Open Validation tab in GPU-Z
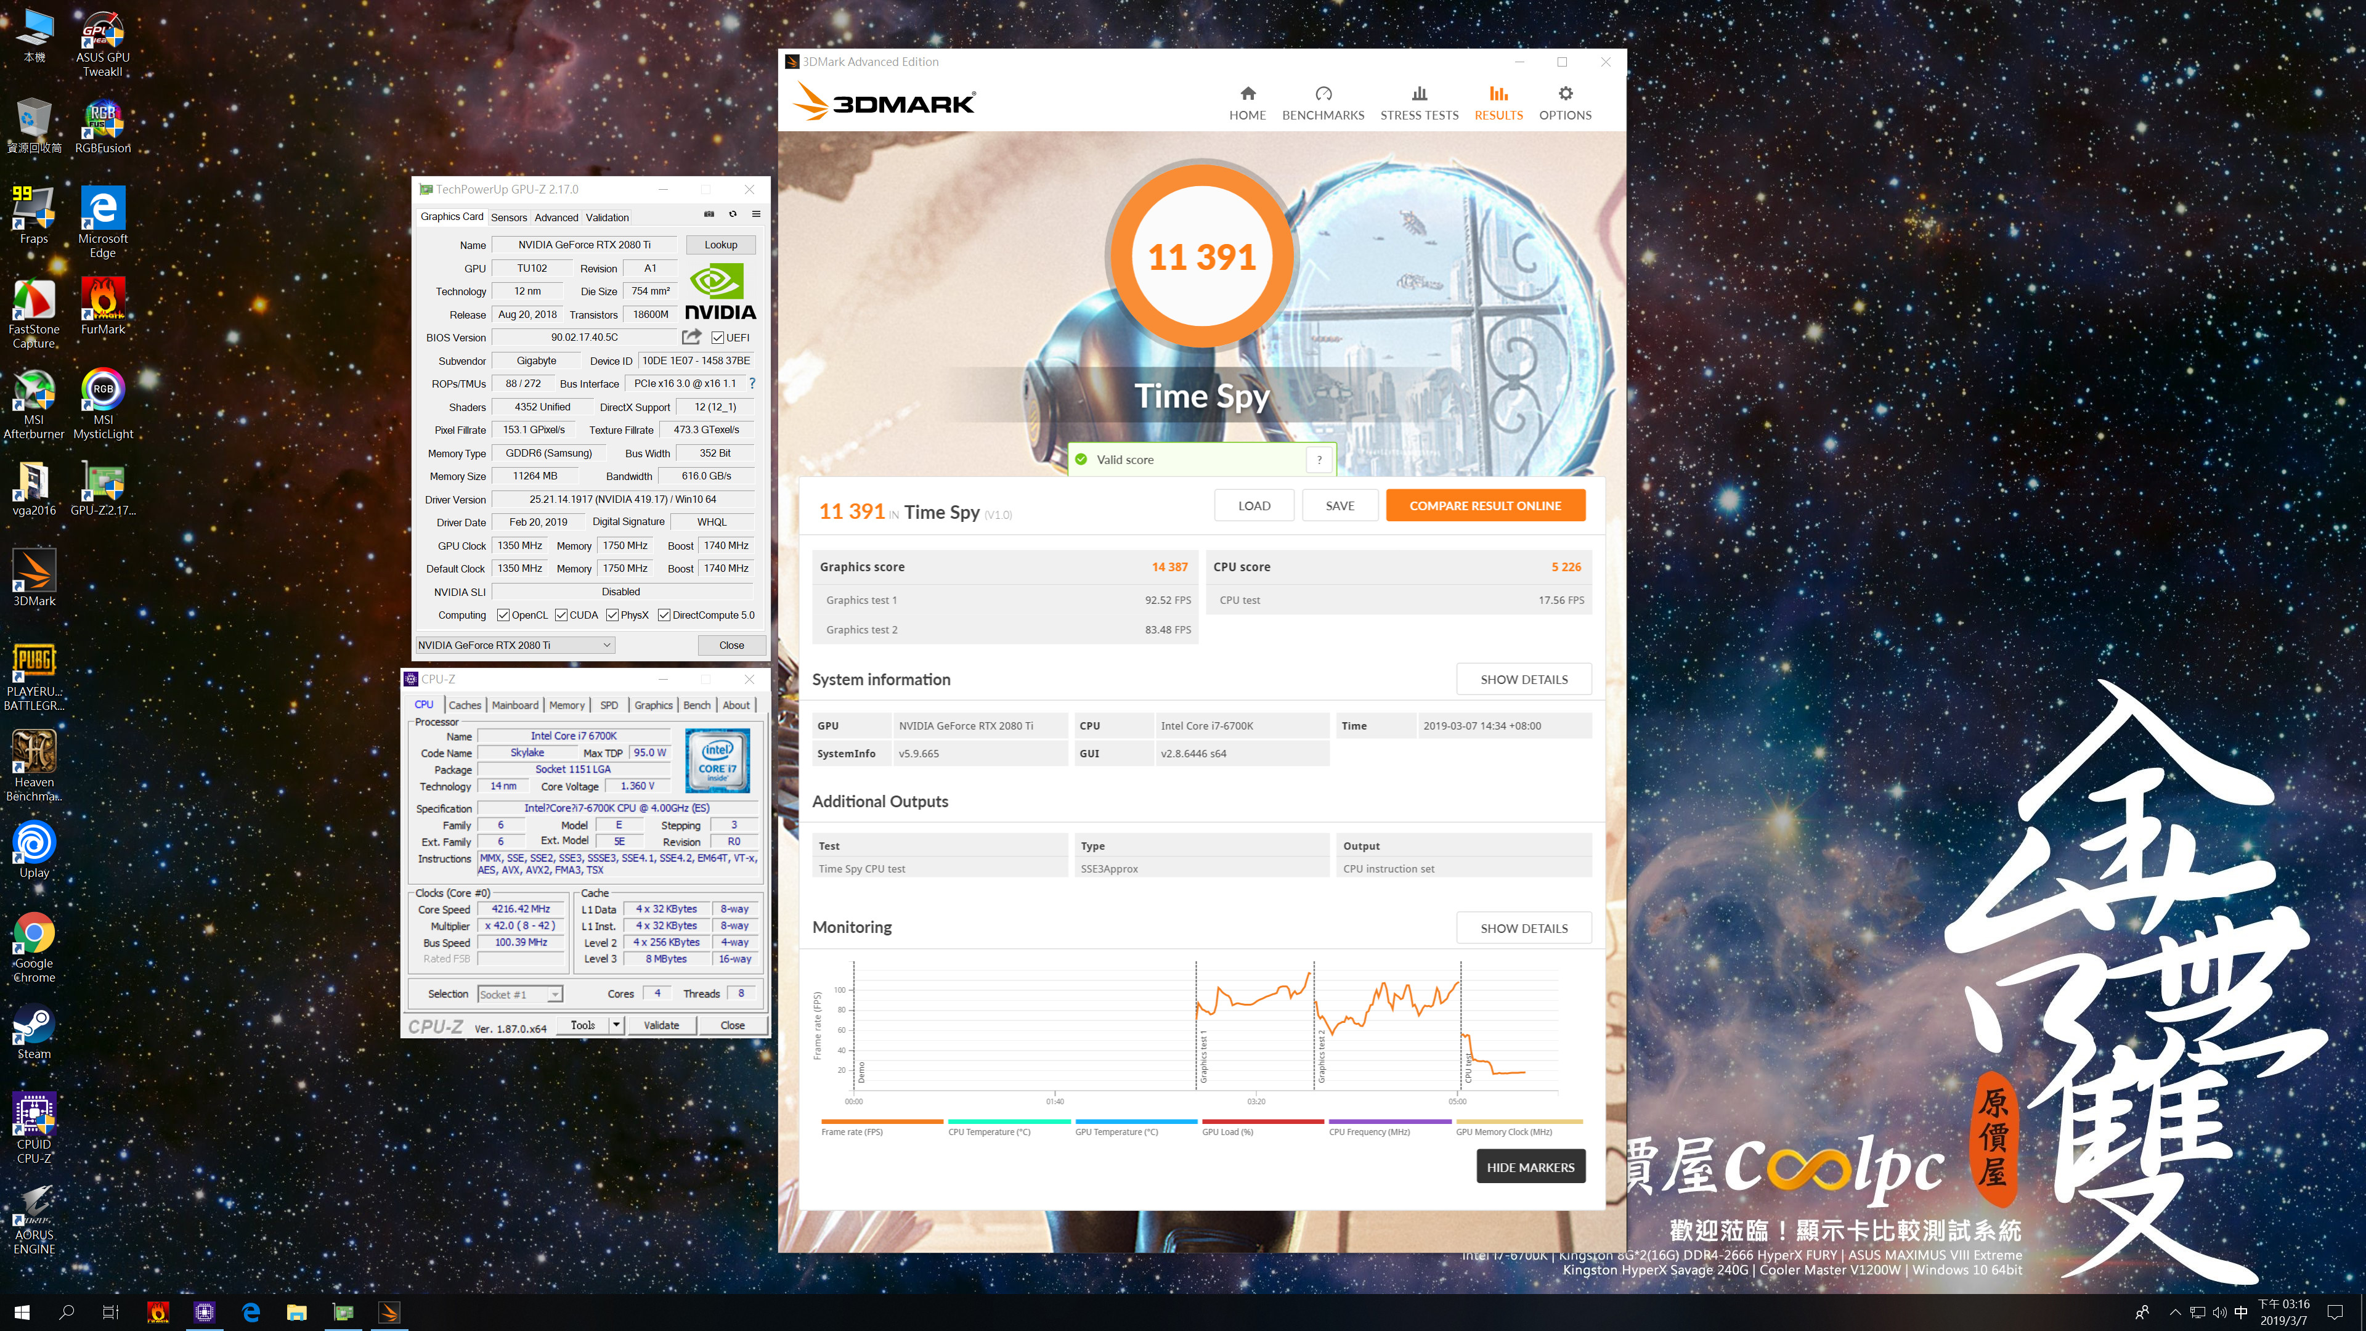The width and height of the screenshot is (2366, 1331). click(607, 218)
